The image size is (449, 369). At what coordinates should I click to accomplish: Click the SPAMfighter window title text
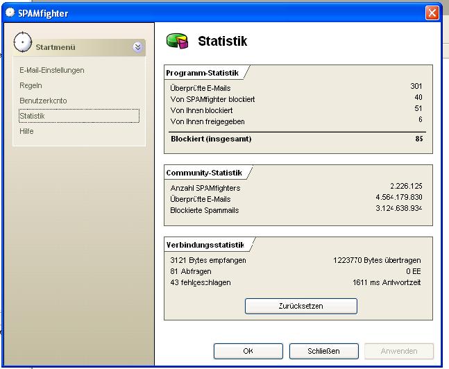[x=43, y=13]
